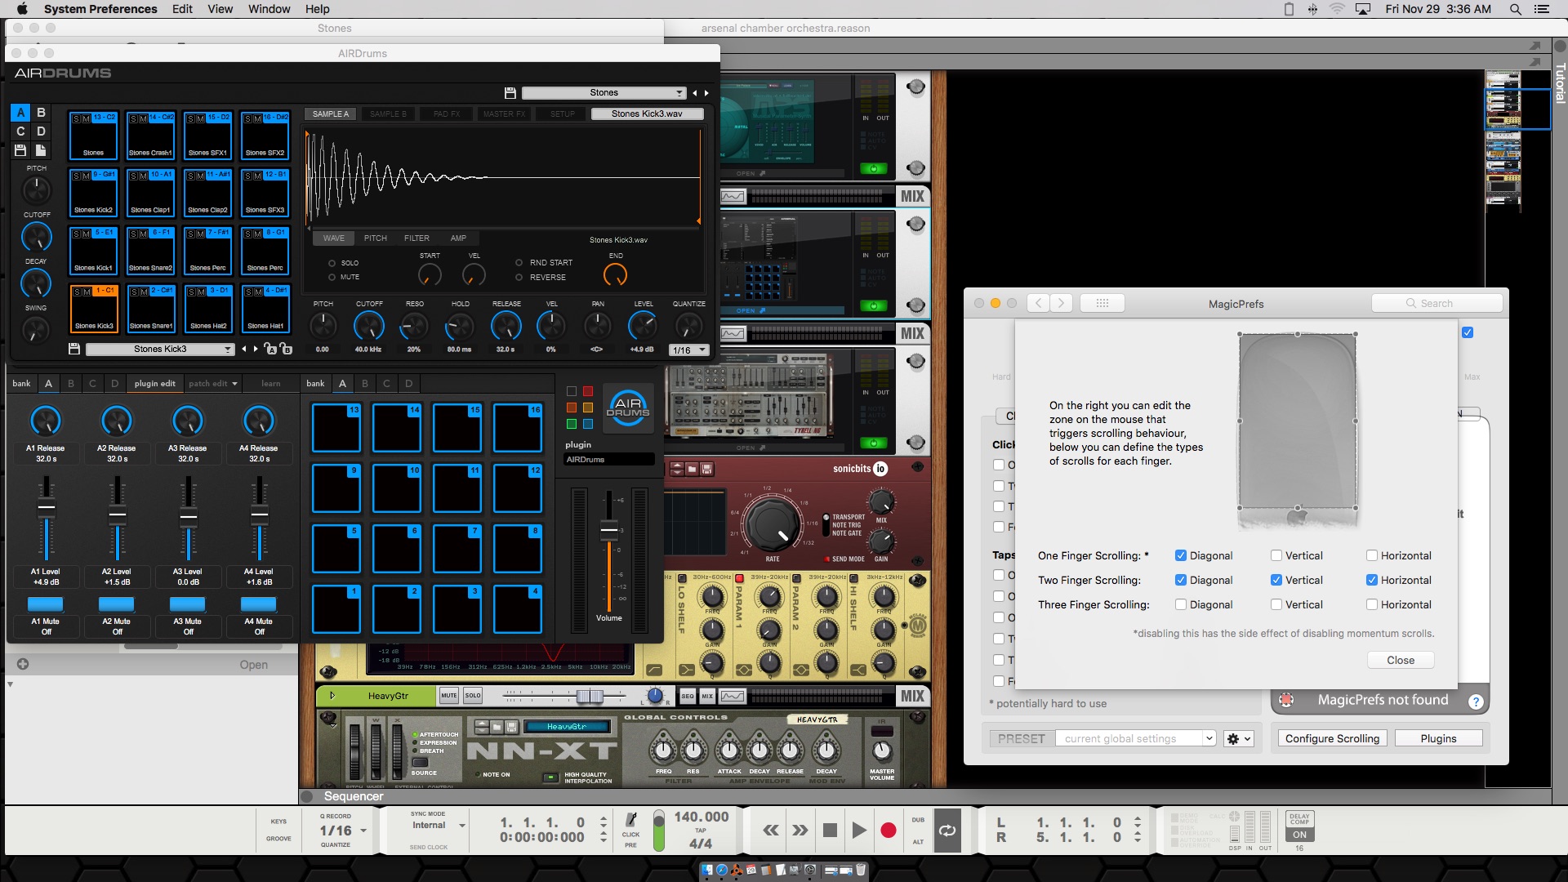The width and height of the screenshot is (1568, 882).
Task: Stop playback in the transport bar
Action: click(x=830, y=831)
